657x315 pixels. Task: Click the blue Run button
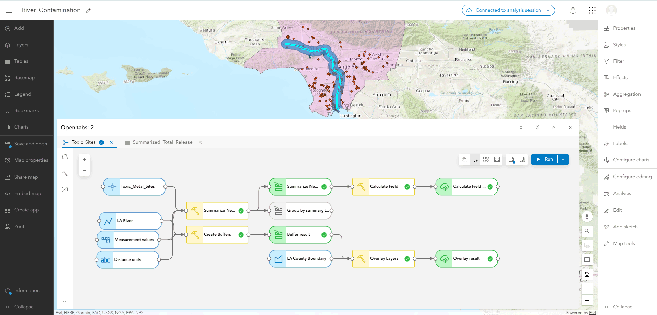point(545,159)
